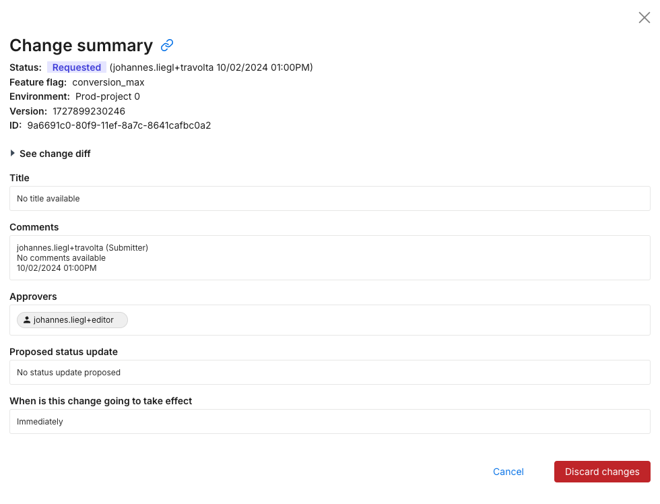Click the Proposed status update field
Screen dimensions: 660x504
(329, 372)
